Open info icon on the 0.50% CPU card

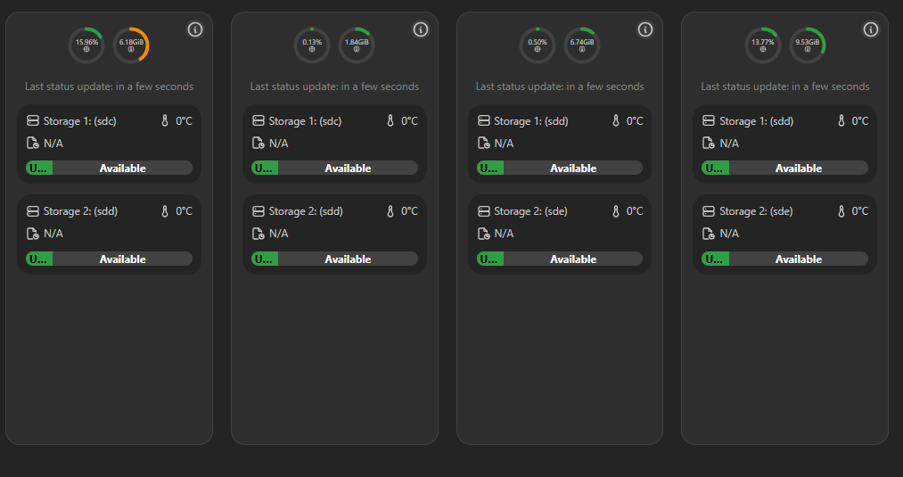click(x=646, y=29)
